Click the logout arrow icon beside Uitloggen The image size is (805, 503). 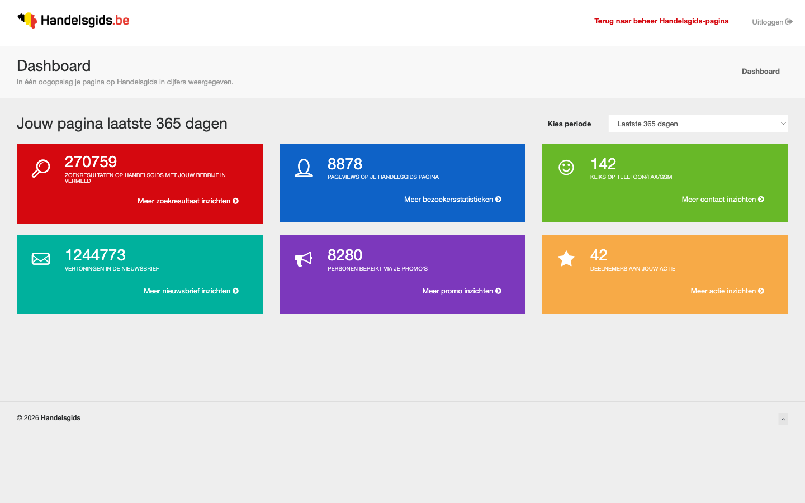(x=789, y=22)
